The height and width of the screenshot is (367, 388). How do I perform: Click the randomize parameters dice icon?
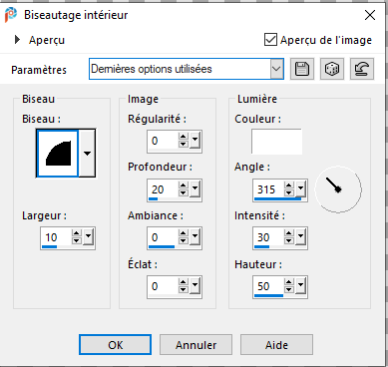pos(332,69)
